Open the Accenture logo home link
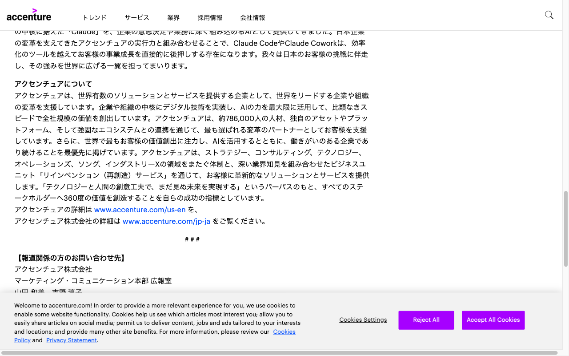This screenshot has width=569, height=356. coord(29,15)
